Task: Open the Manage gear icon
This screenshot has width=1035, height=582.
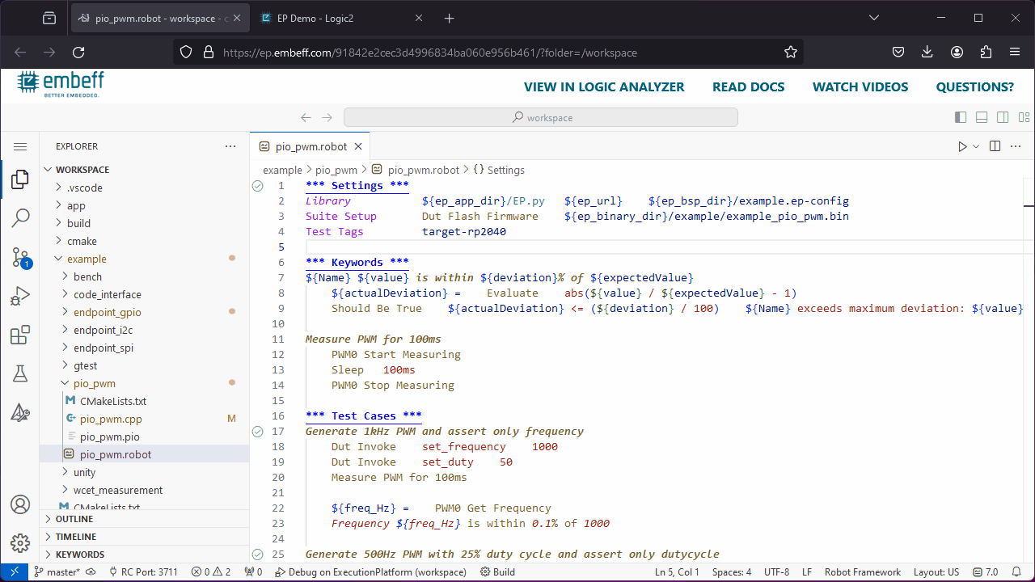Action: pyautogui.click(x=20, y=542)
